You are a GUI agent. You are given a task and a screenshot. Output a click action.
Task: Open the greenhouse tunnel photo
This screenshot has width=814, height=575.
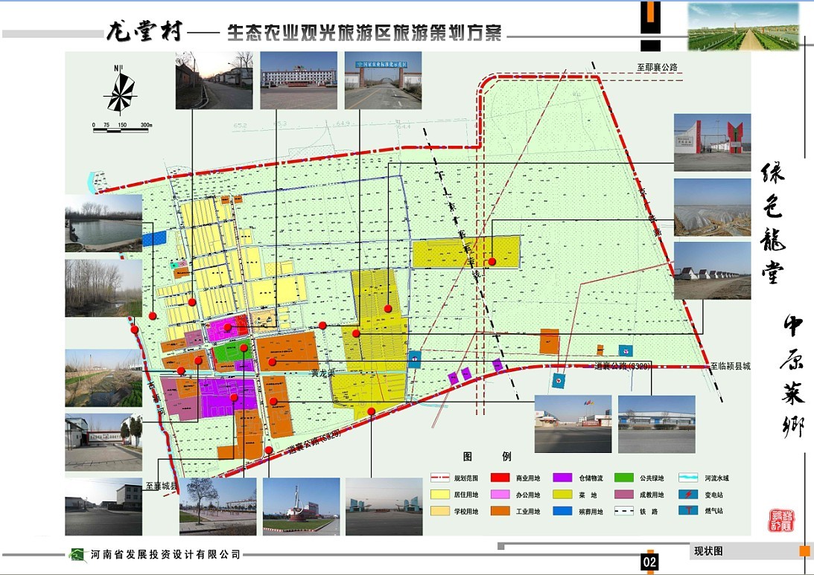(x=711, y=208)
